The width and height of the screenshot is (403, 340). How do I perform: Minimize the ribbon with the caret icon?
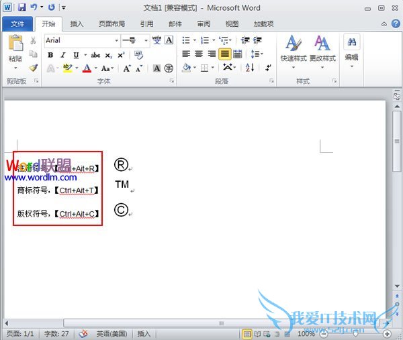(x=384, y=24)
